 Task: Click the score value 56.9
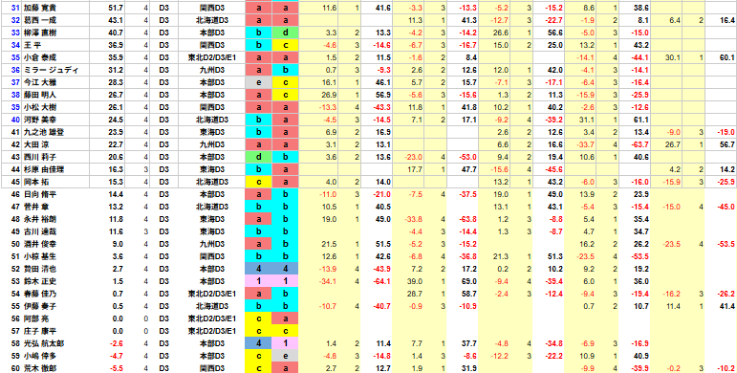[x=383, y=95]
